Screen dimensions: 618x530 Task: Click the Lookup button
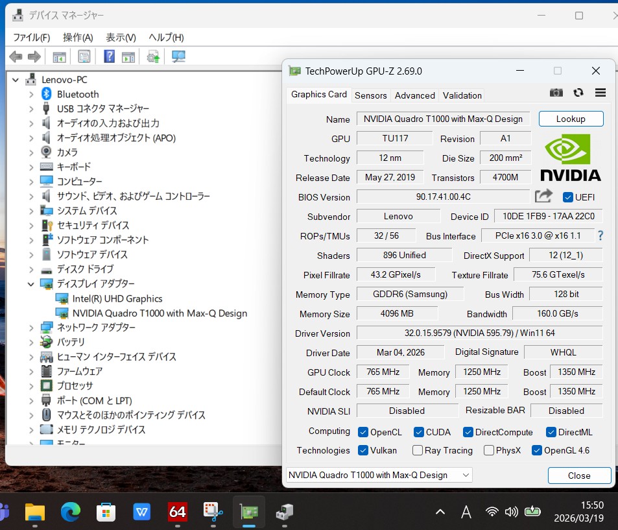[x=571, y=119]
